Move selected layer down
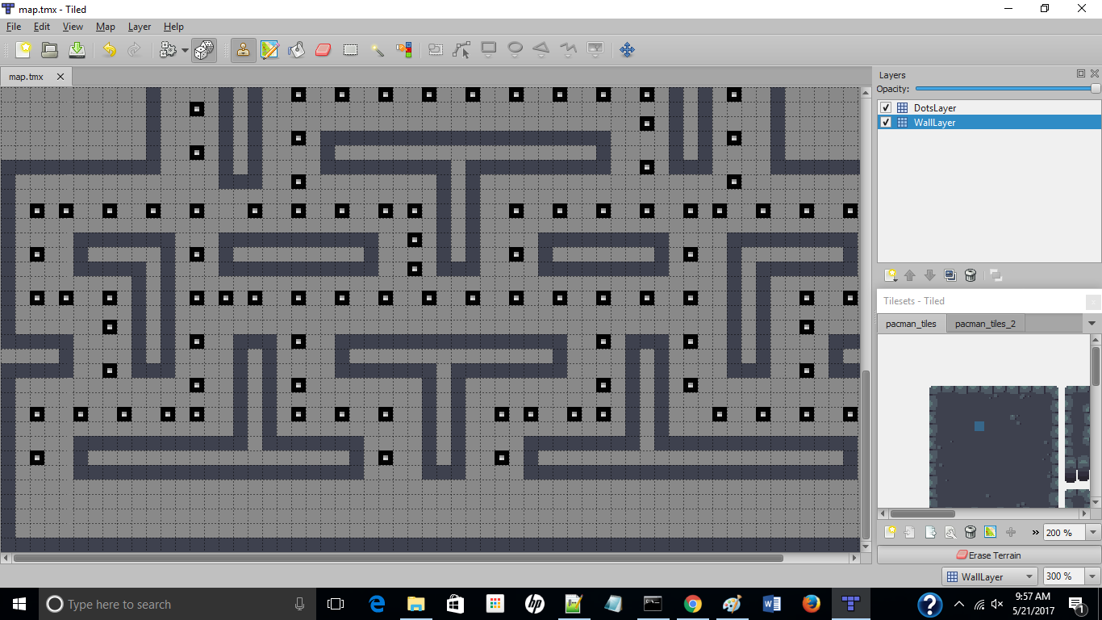This screenshot has width=1102, height=620. pyautogui.click(x=929, y=275)
